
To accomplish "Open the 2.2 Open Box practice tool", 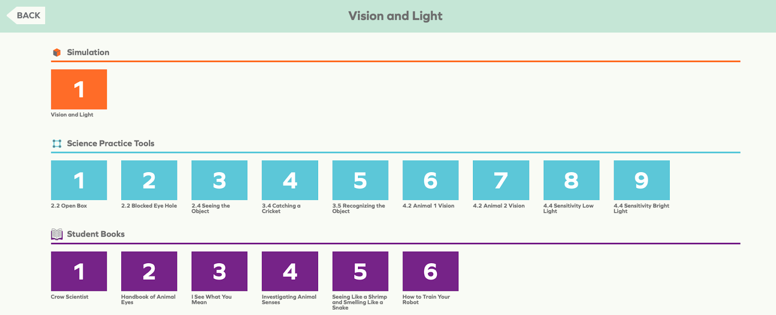I will [x=79, y=180].
